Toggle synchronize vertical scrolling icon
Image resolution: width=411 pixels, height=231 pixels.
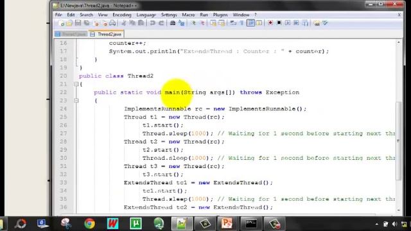(x=213, y=23)
